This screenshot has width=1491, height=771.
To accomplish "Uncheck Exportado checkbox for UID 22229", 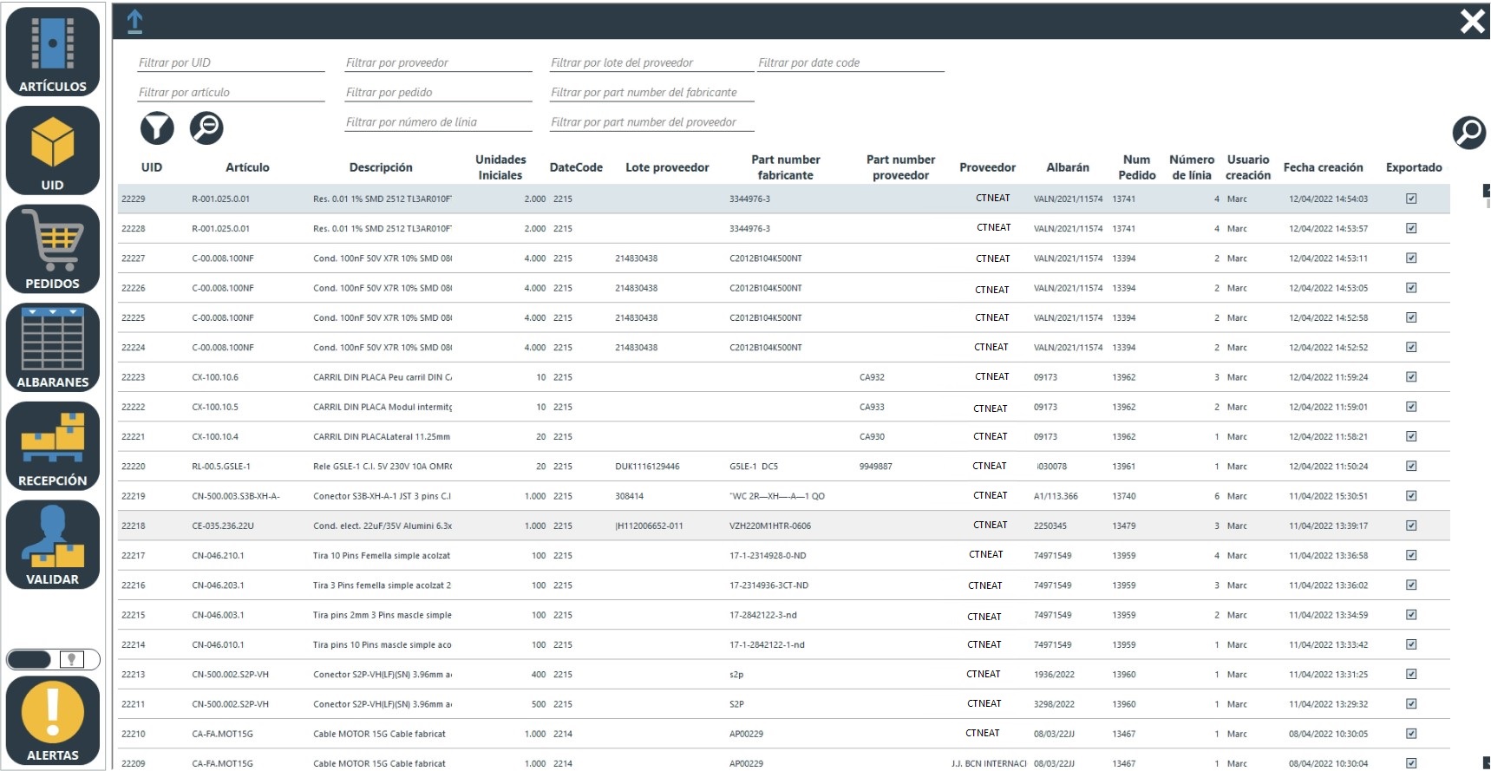I will tap(1411, 199).
